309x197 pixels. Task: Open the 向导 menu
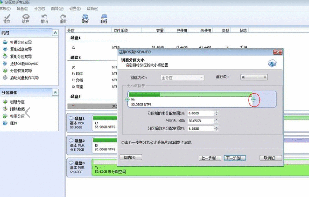pyautogui.click(x=57, y=9)
